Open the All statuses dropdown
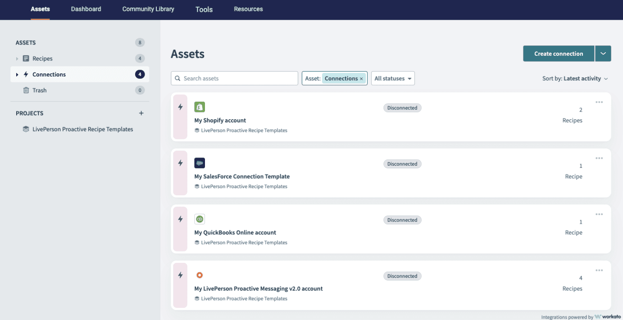Viewport: 623px width, 320px height. click(393, 78)
